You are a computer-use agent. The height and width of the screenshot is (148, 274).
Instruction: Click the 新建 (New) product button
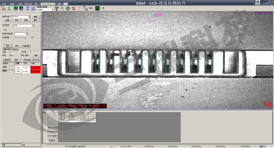click(7, 20)
